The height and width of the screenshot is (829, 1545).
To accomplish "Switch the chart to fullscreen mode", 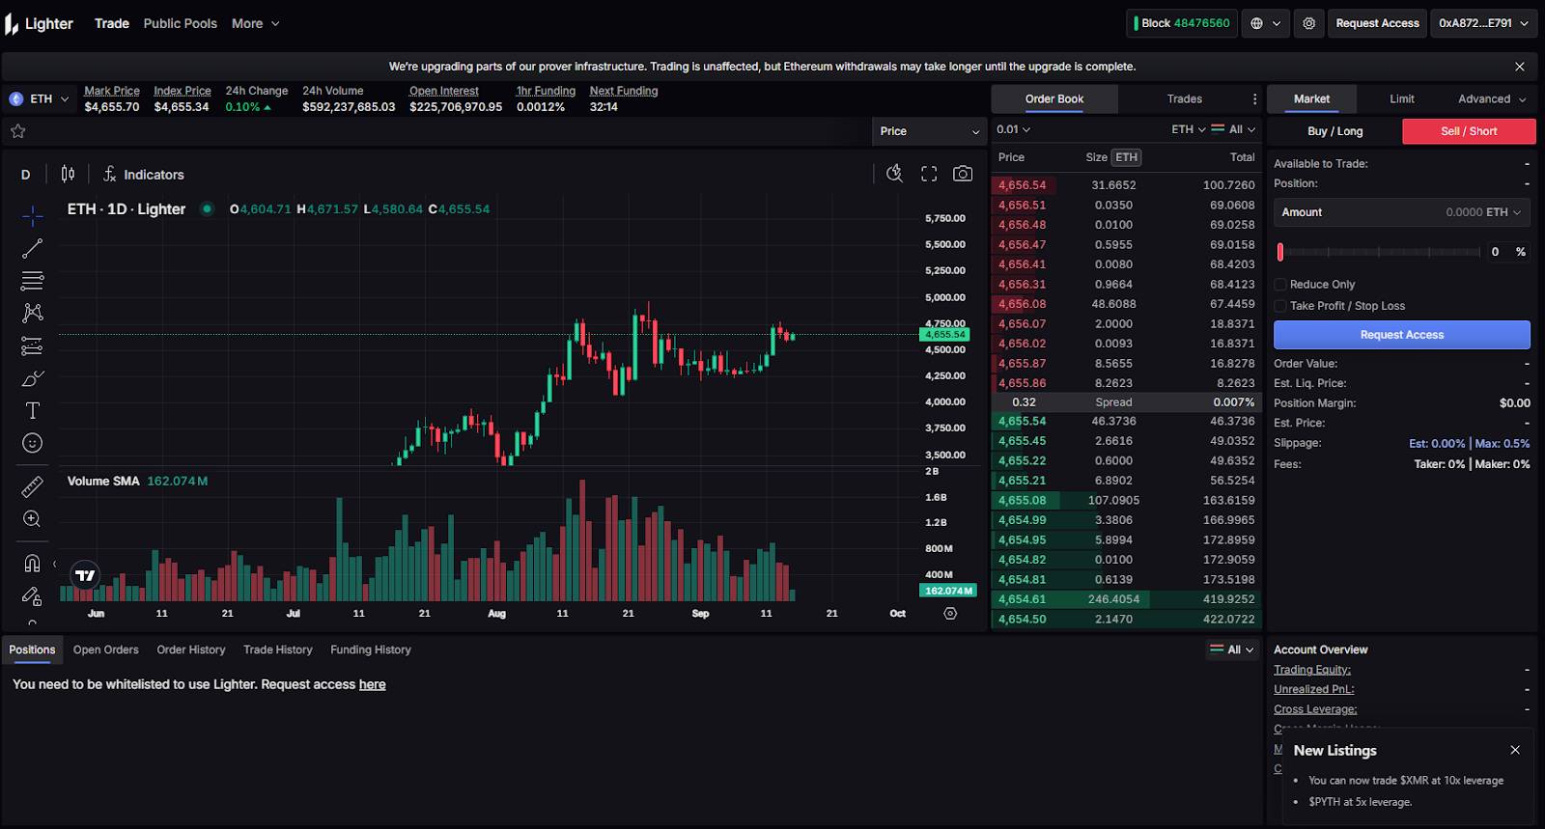I will (929, 174).
